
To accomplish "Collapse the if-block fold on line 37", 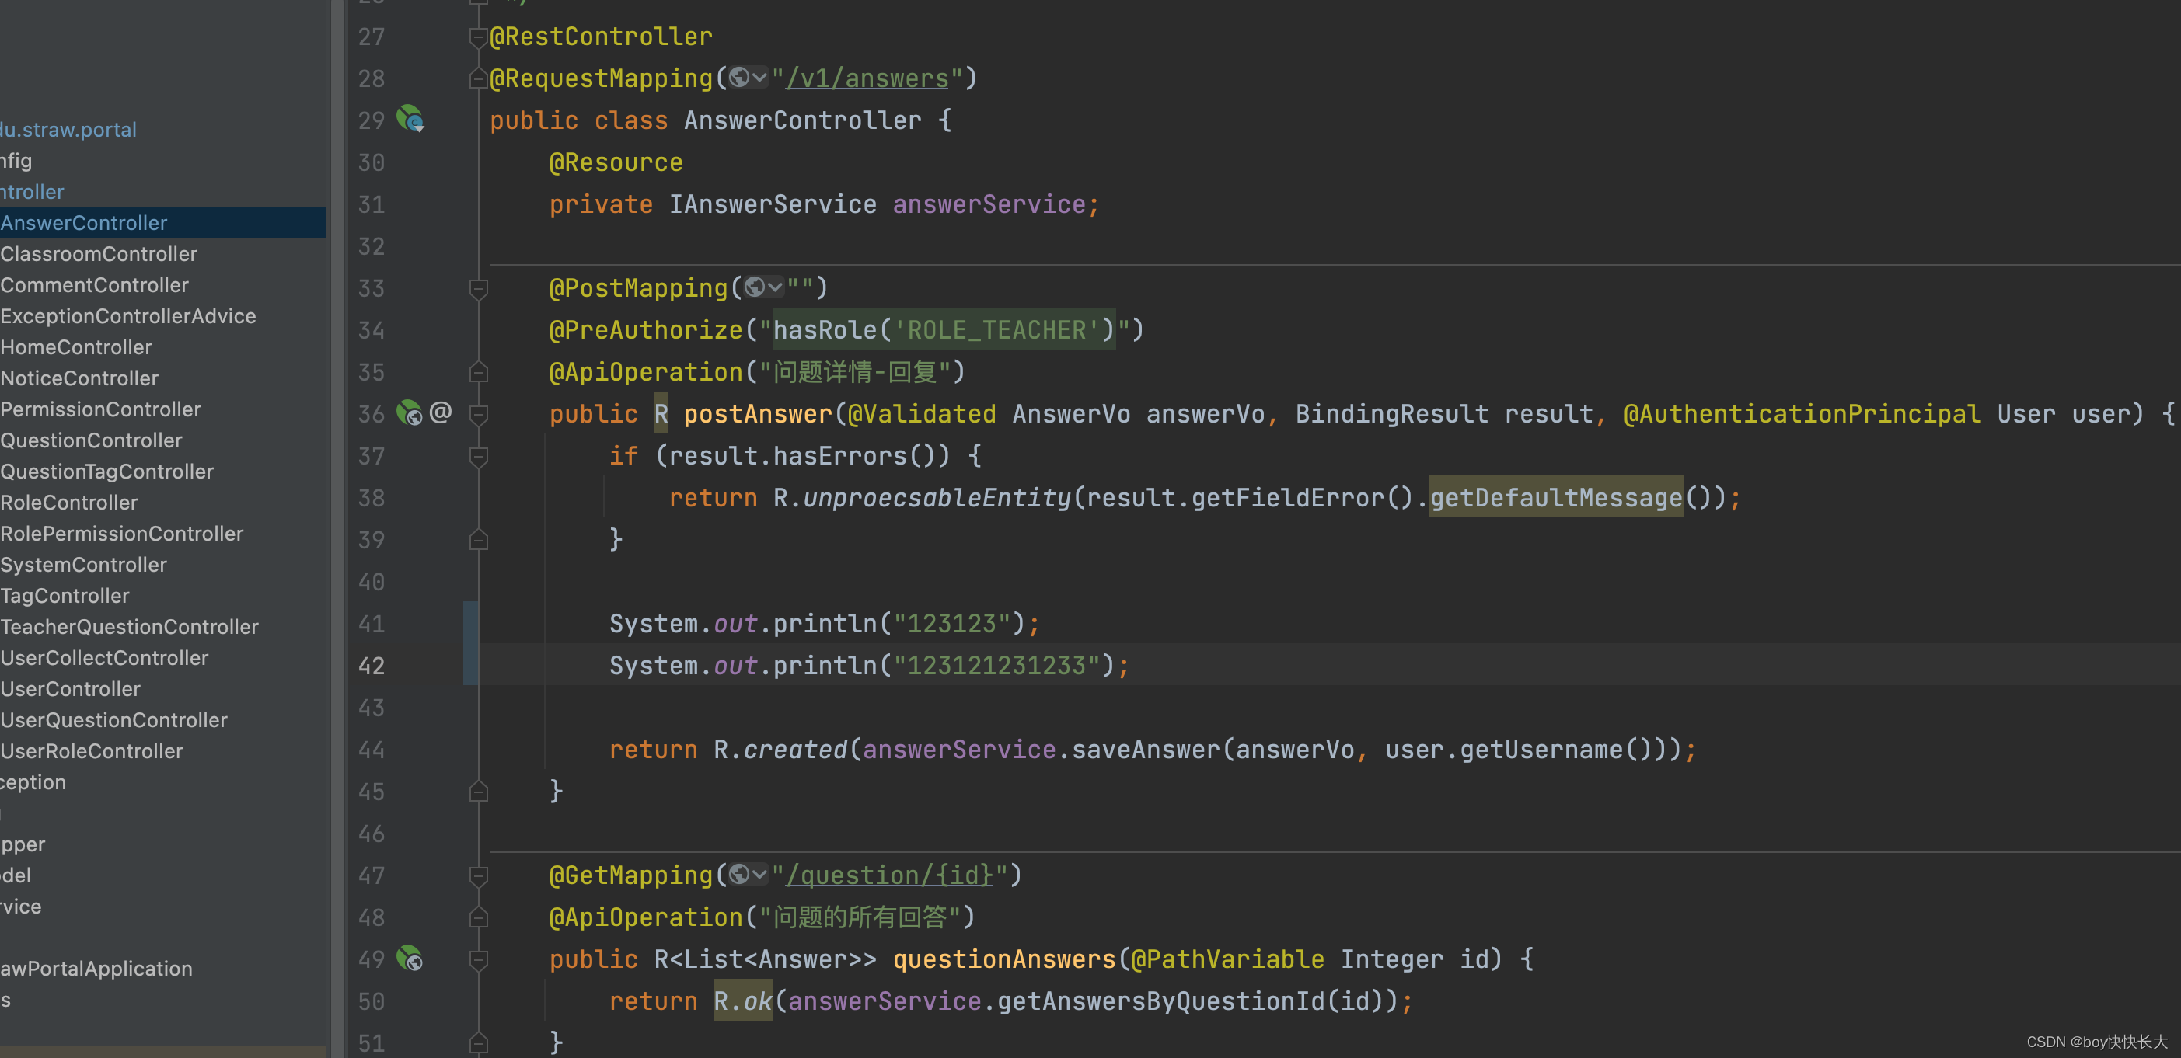I will tap(478, 456).
